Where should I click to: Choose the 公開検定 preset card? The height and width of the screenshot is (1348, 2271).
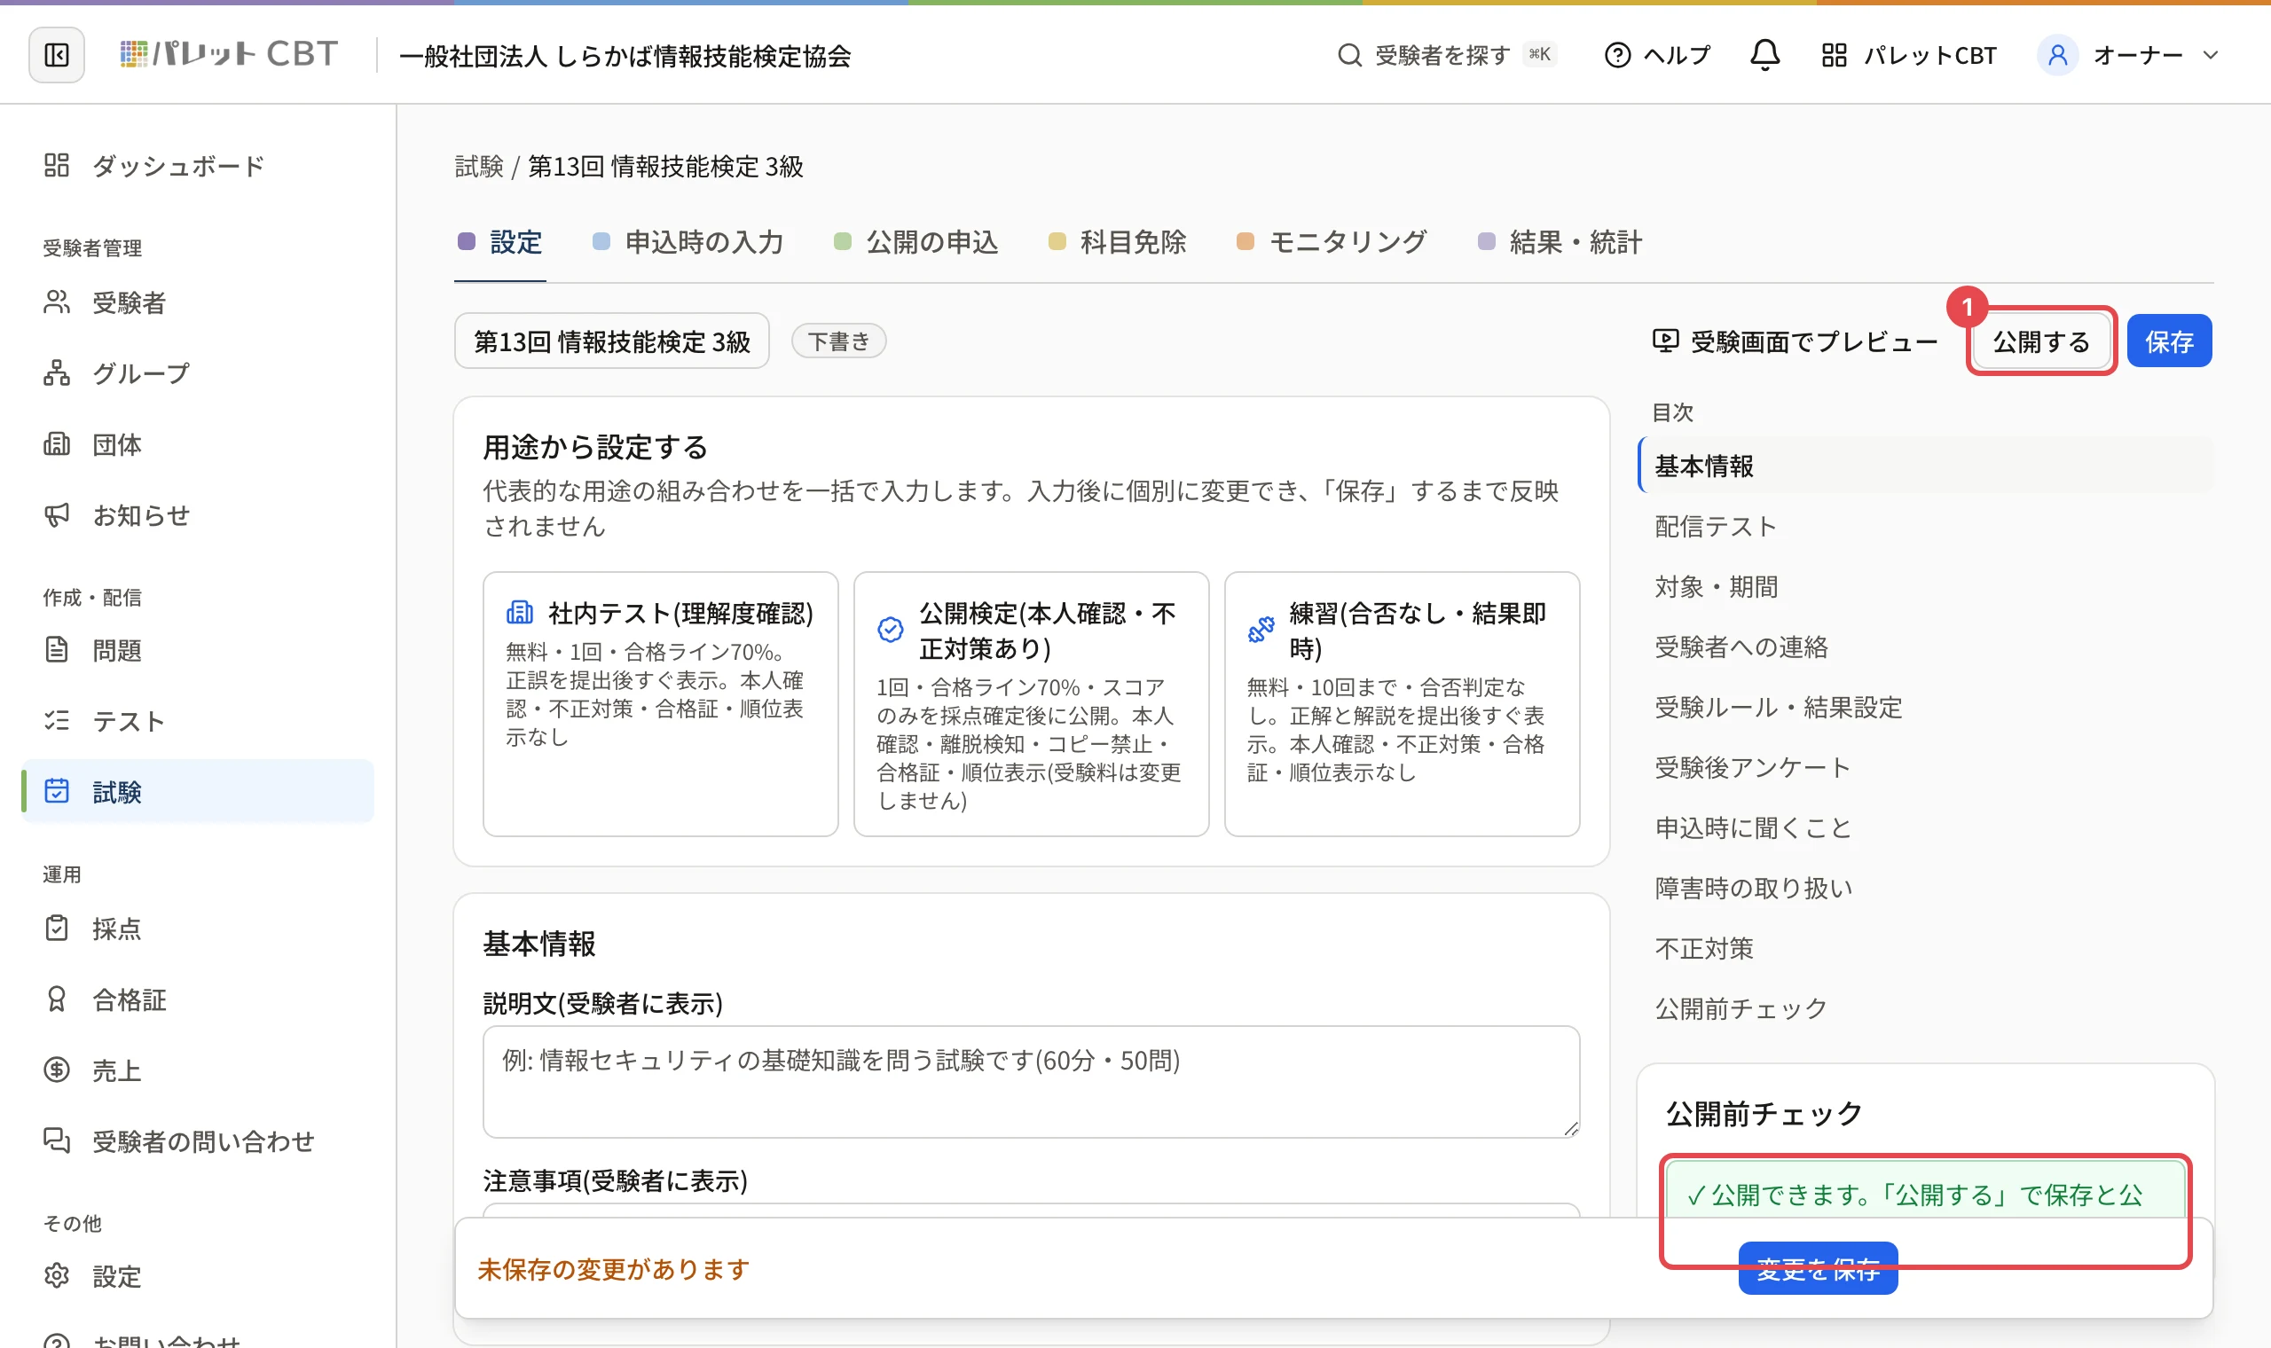point(1031,704)
